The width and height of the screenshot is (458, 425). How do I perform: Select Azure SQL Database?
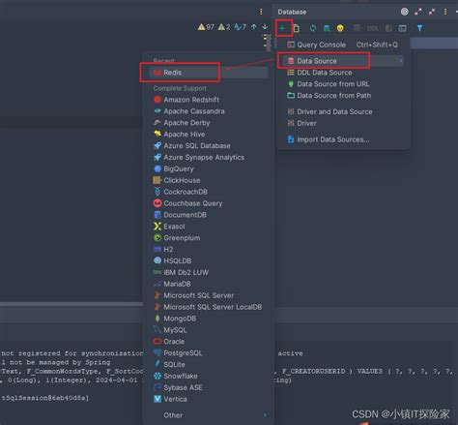click(x=209, y=145)
